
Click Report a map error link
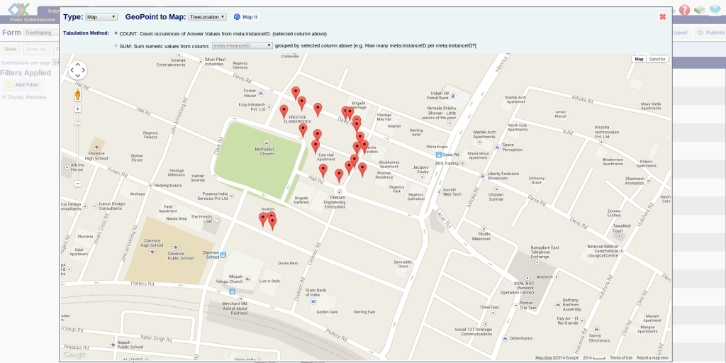pos(652,358)
